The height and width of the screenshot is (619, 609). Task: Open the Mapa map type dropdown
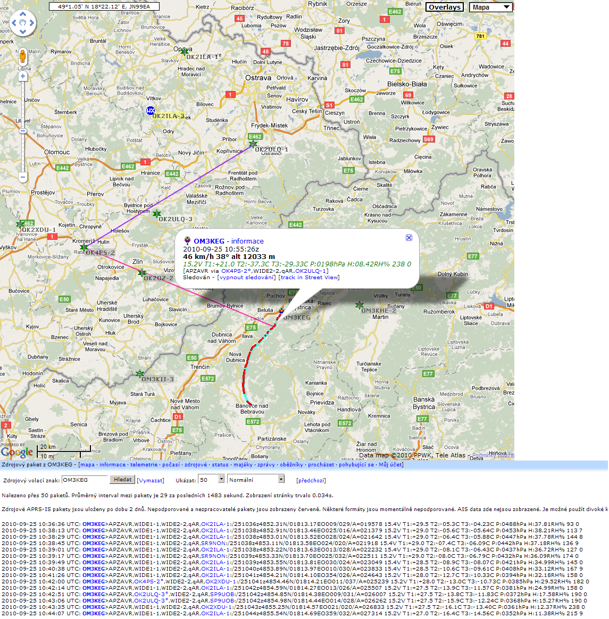(x=491, y=7)
